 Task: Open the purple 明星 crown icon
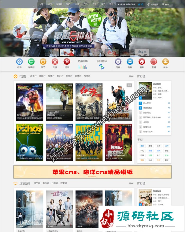[118, 62]
